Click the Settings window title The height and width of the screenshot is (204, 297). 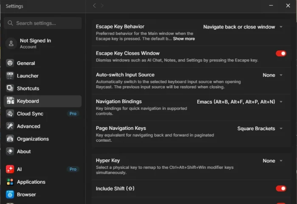pyautogui.click(x=14, y=6)
